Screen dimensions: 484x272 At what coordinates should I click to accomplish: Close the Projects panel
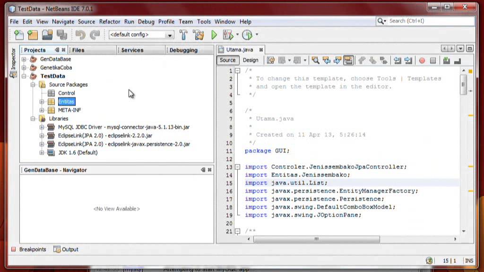click(x=64, y=50)
